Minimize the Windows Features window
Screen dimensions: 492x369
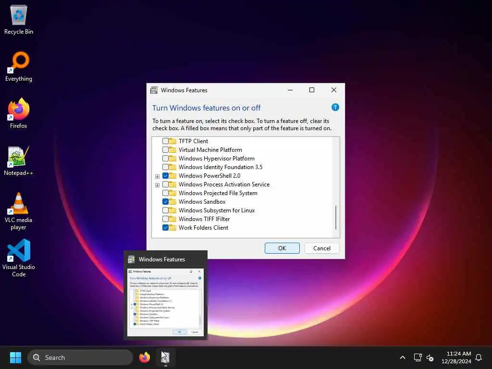(290, 90)
